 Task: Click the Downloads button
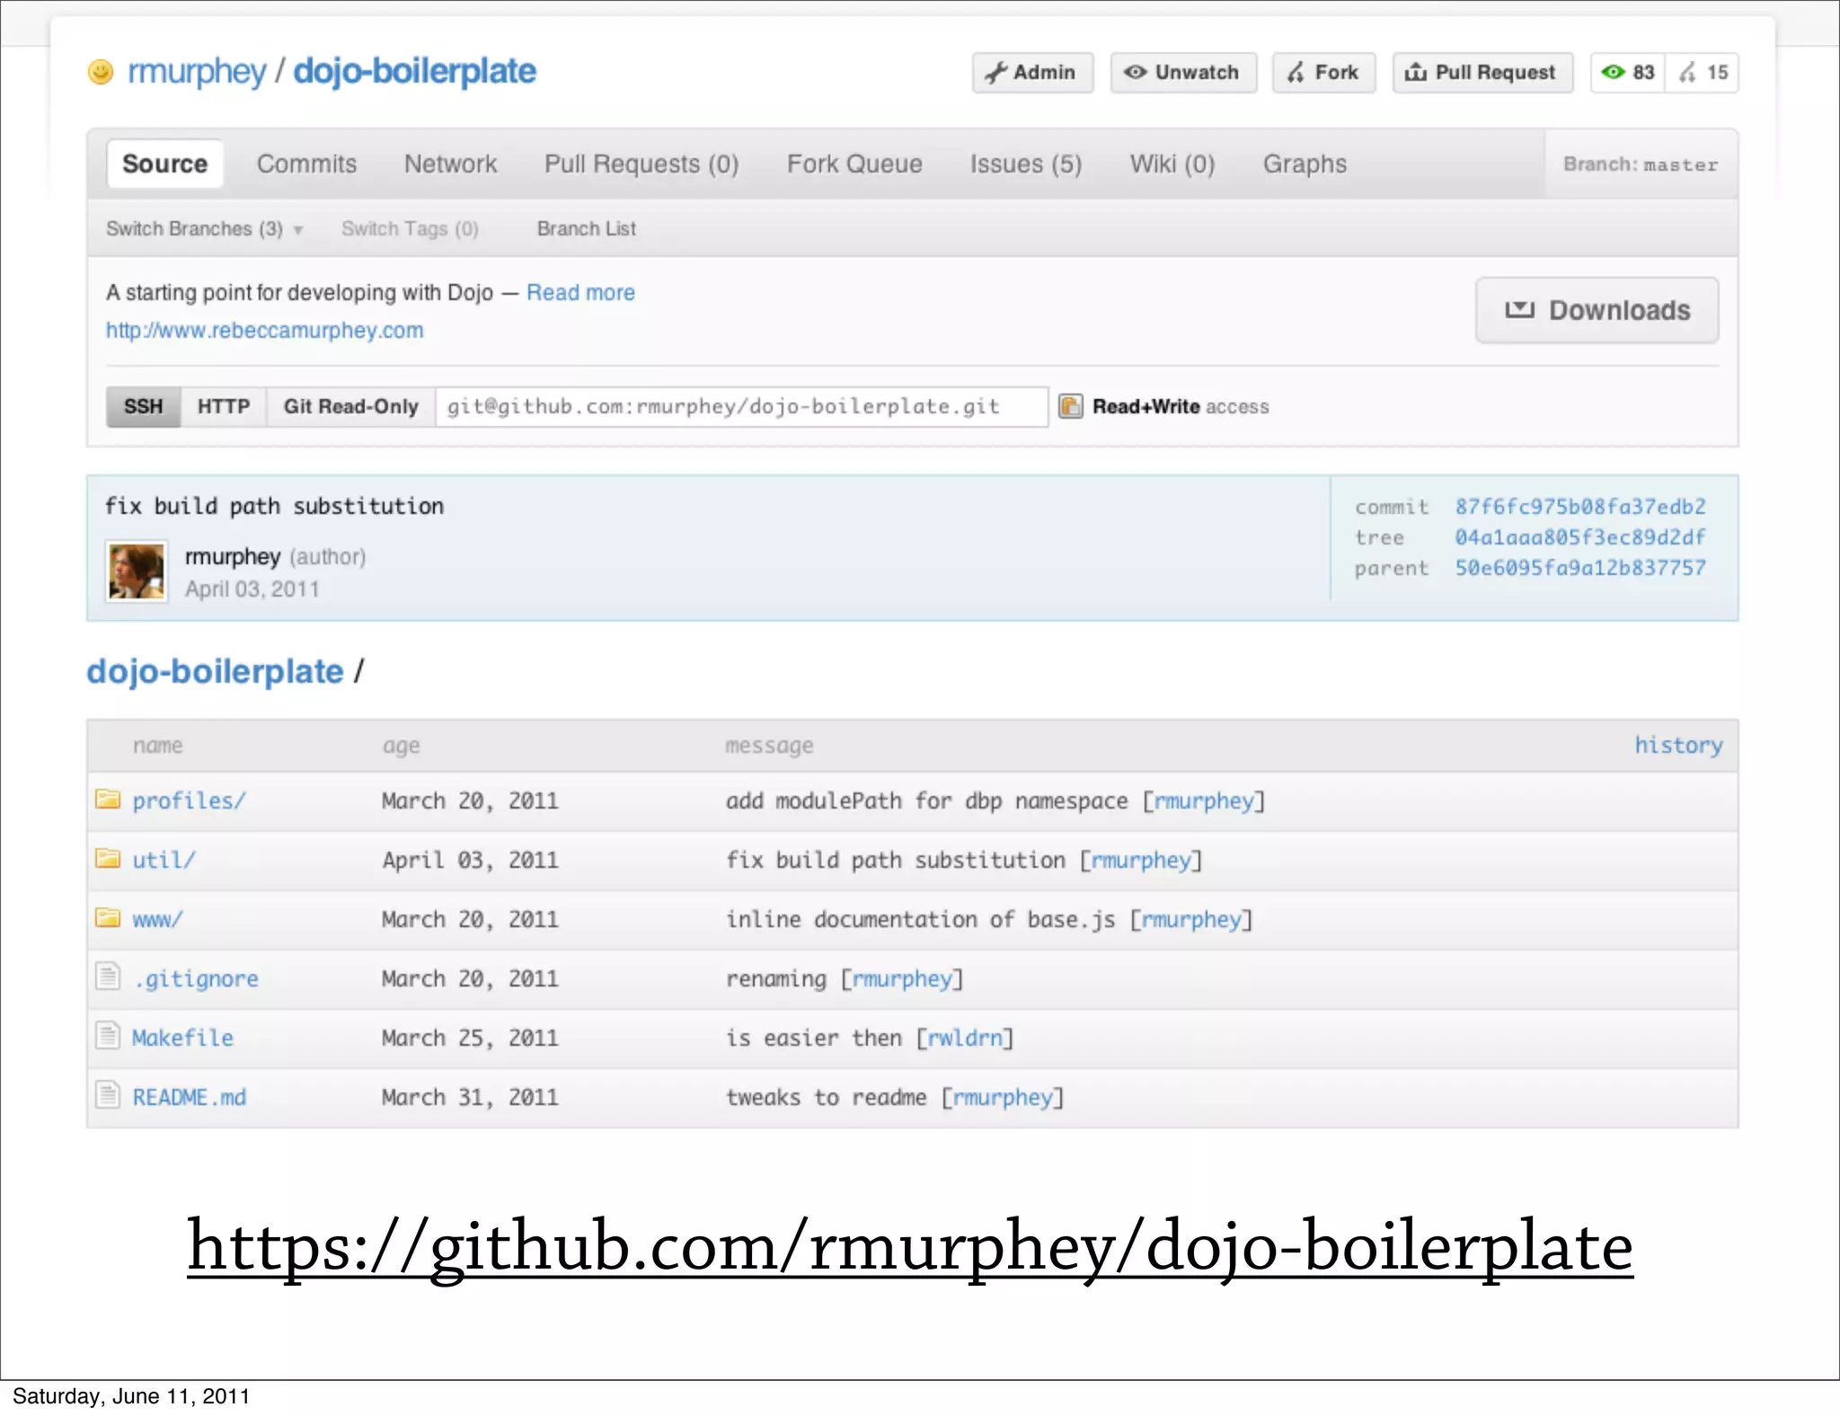[1597, 311]
